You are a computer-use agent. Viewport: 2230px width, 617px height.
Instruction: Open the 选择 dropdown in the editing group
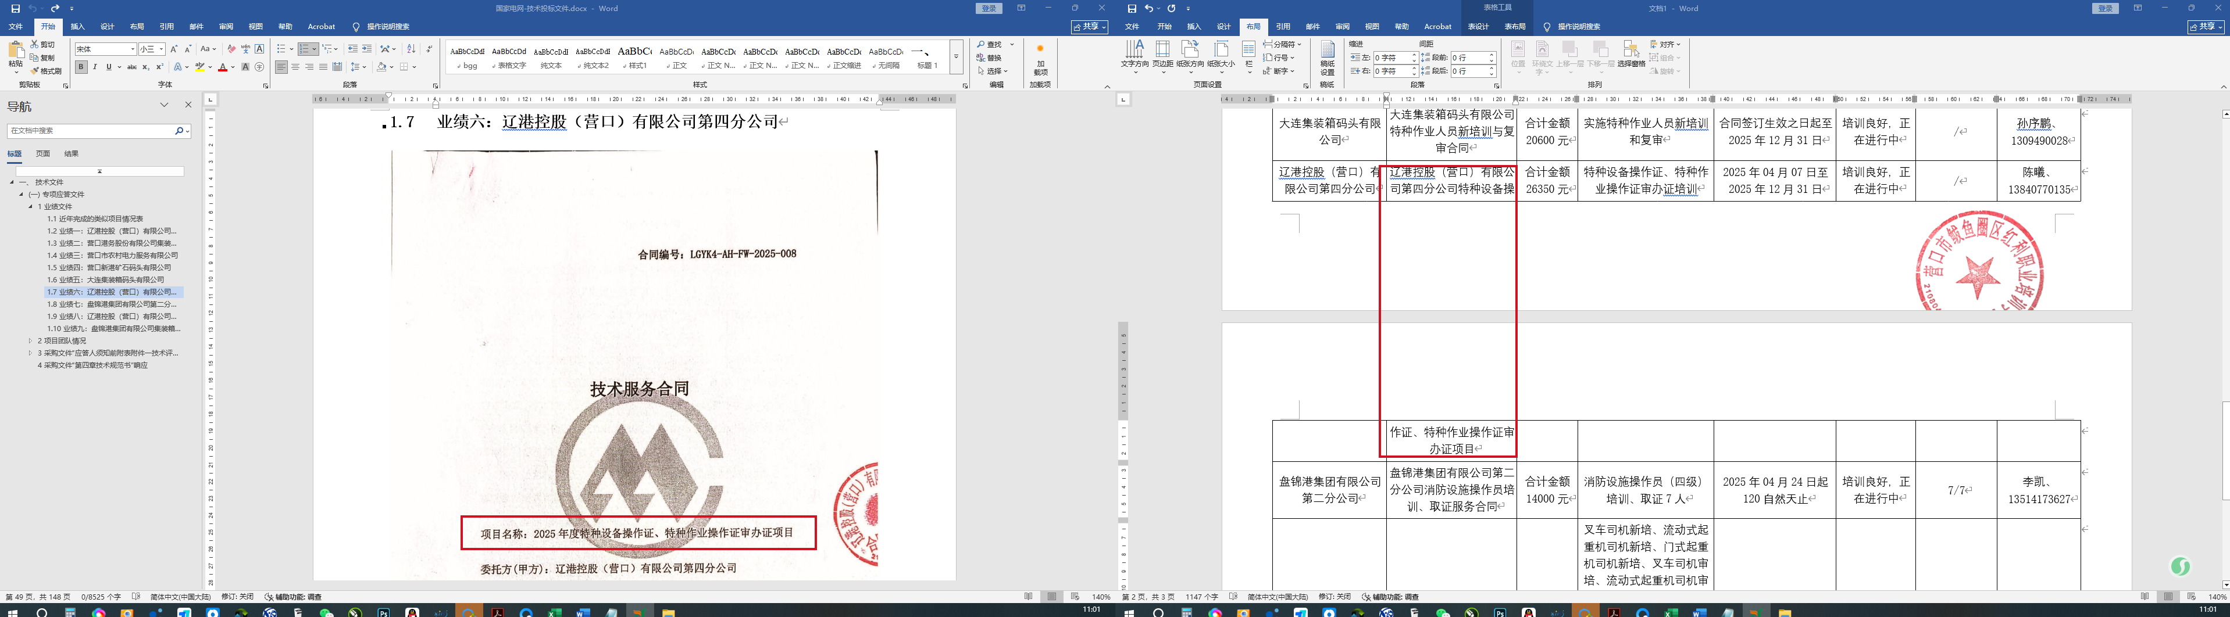(993, 71)
